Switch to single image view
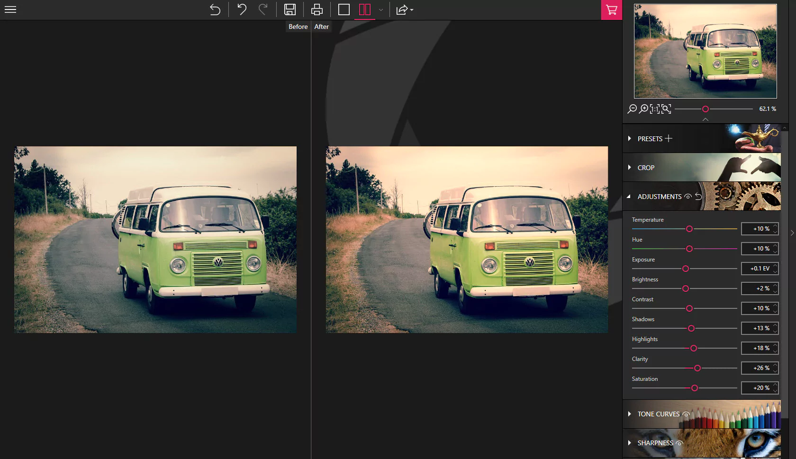This screenshot has width=796, height=459. [x=343, y=9]
